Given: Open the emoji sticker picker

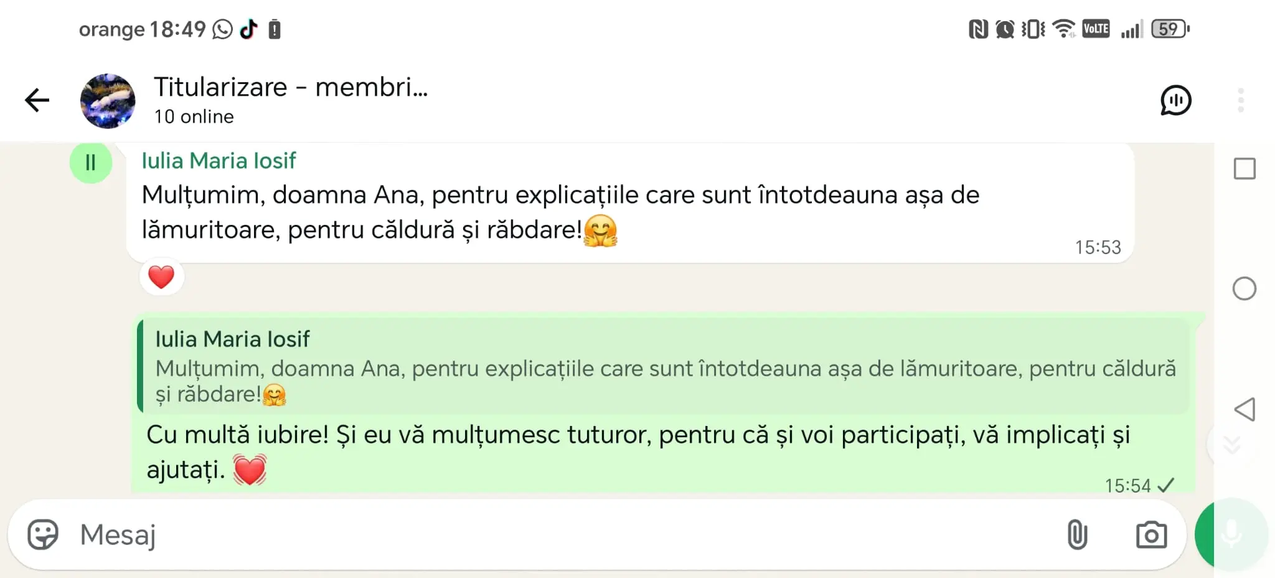Looking at the screenshot, I should (x=43, y=534).
